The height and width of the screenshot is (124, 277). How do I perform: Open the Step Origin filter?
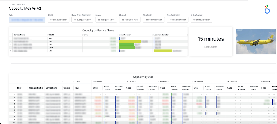point(154,20)
